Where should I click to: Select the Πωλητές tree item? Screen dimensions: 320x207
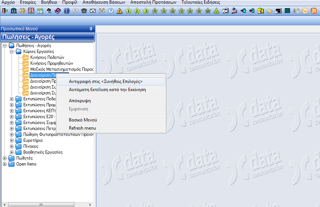click(x=24, y=158)
